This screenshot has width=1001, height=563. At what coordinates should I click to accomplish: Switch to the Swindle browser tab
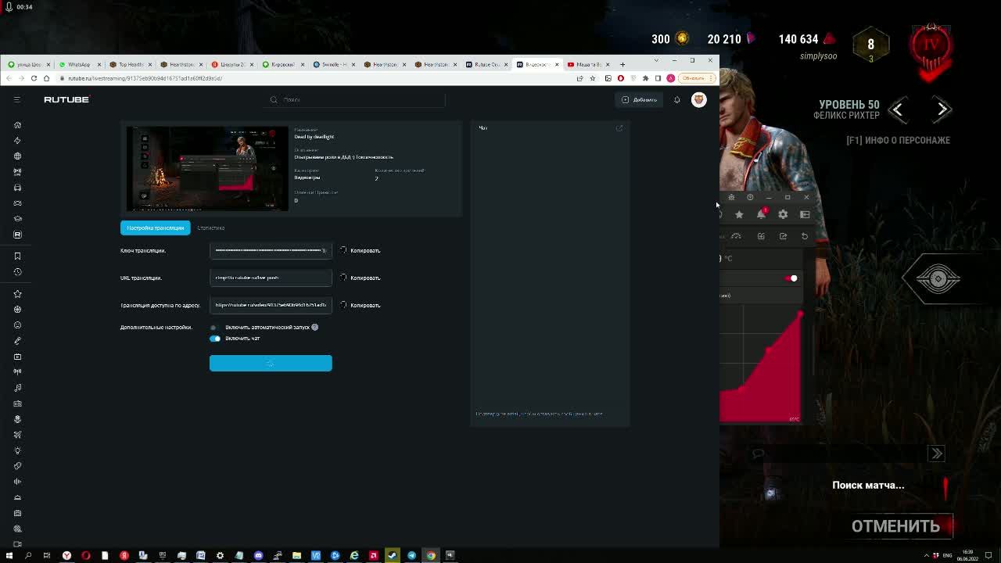pyautogui.click(x=333, y=64)
